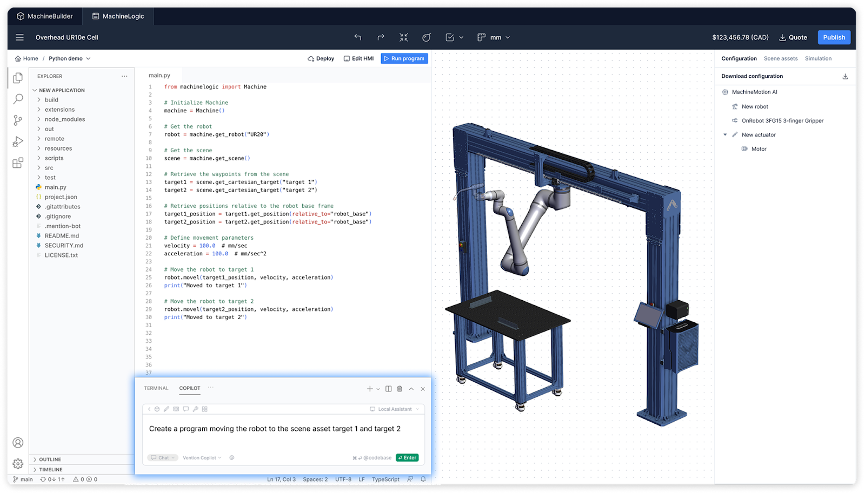Click the undo arrow in top toolbar
865x494 pixels.
click(357, 37)
